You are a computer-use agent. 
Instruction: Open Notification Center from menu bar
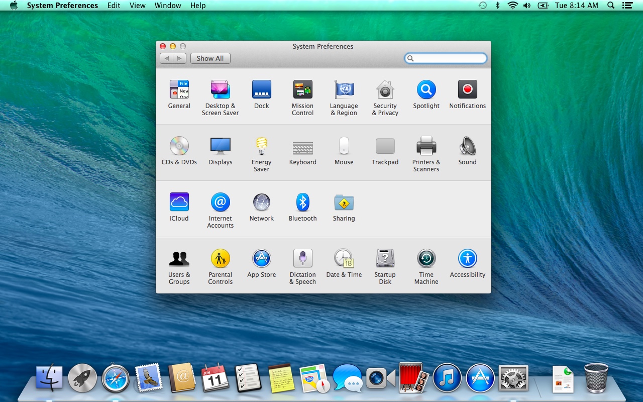tap(627, 6)
